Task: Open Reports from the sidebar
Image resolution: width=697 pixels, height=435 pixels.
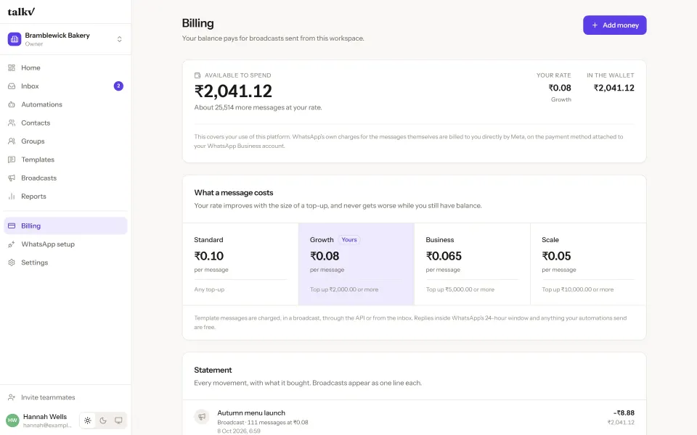Action: pos(65,196)
